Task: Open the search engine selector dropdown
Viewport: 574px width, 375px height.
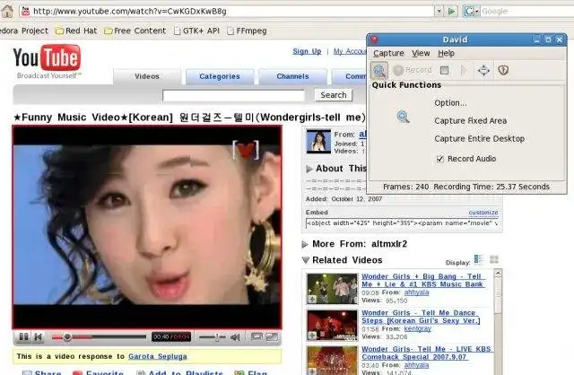Action: pos(471,12)
